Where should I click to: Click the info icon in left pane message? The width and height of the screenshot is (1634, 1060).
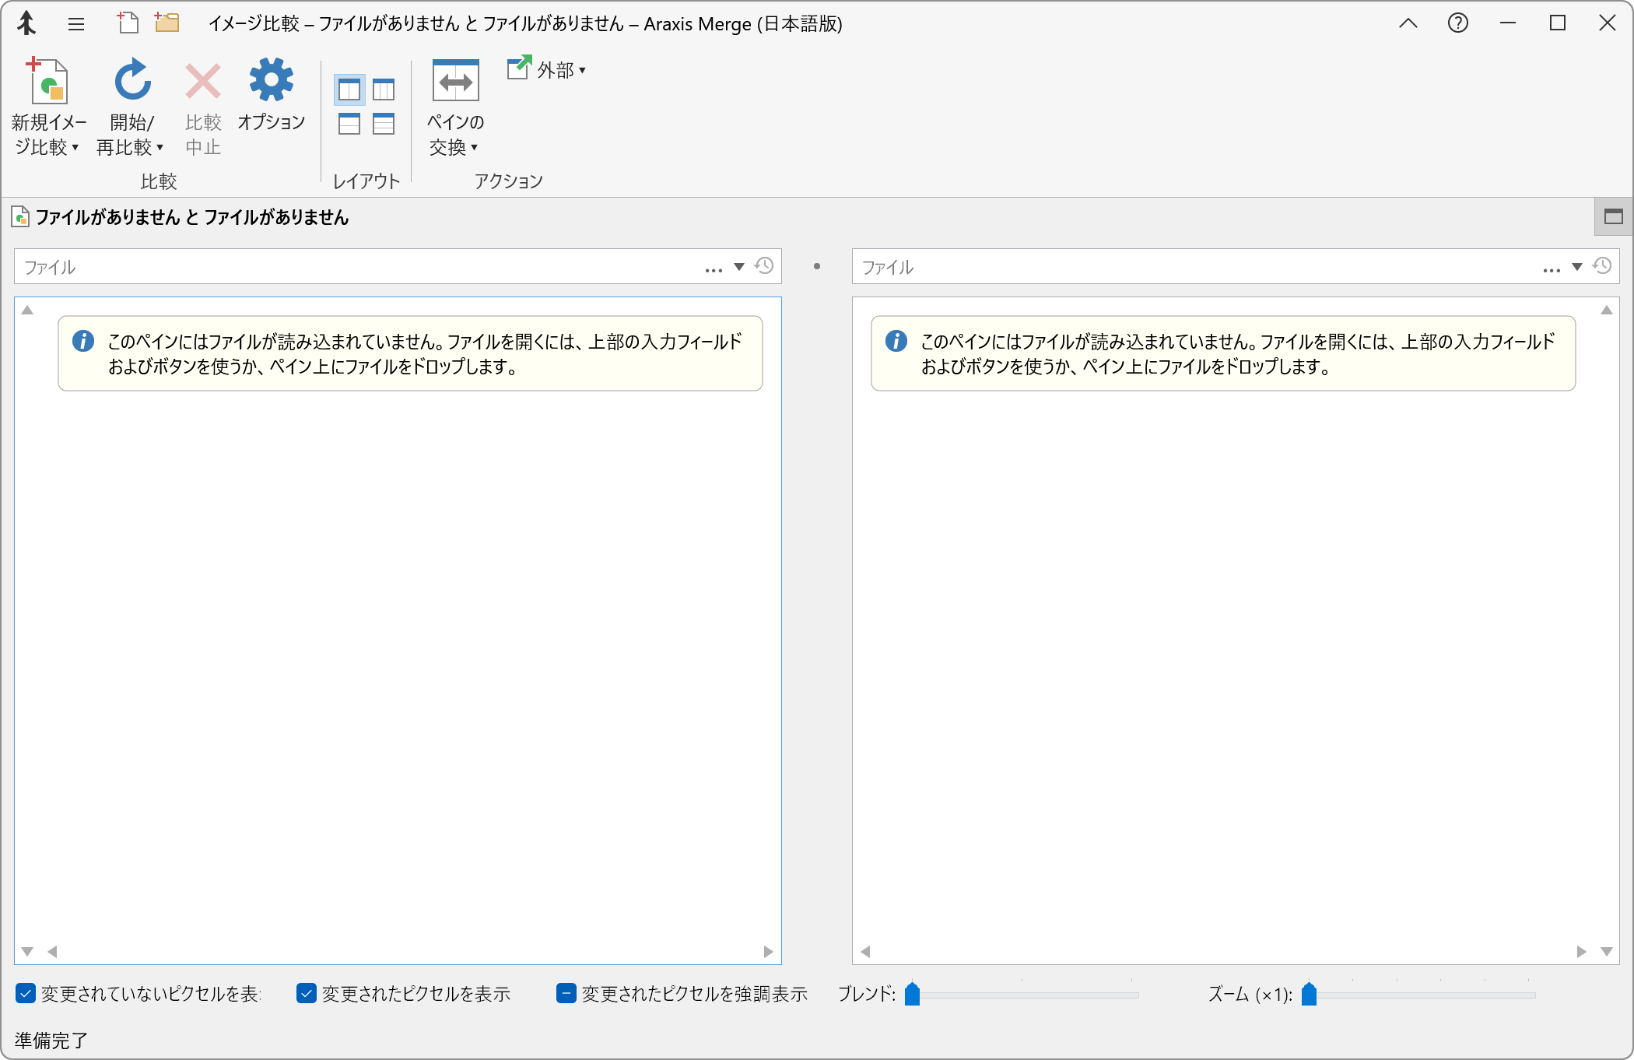tap(83, 341)
